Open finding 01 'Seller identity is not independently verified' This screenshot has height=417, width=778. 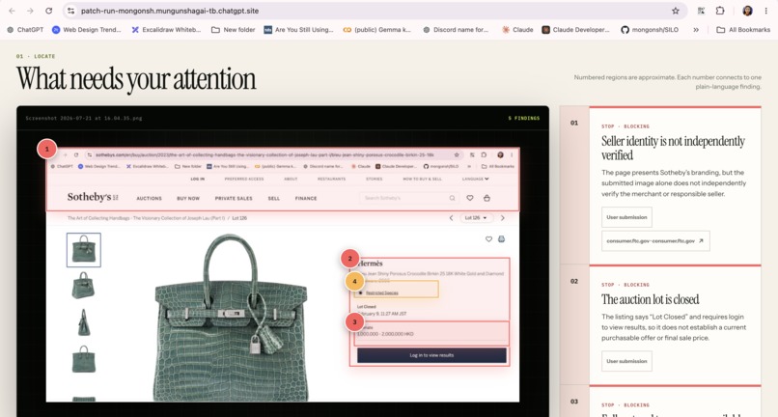[x=673, y=148]
